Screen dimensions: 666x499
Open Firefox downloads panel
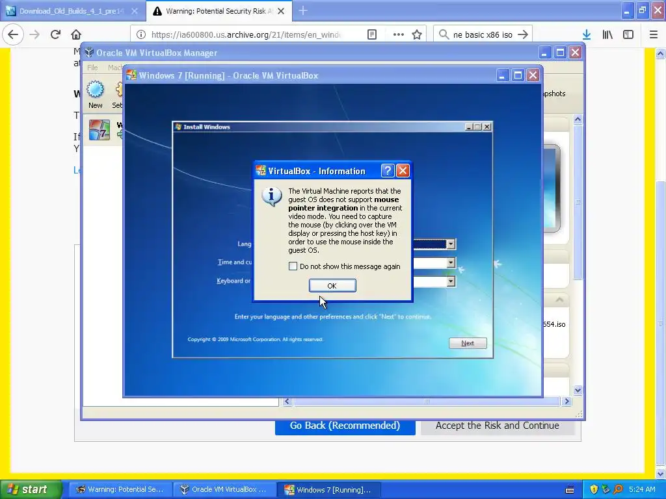[587, 34]
